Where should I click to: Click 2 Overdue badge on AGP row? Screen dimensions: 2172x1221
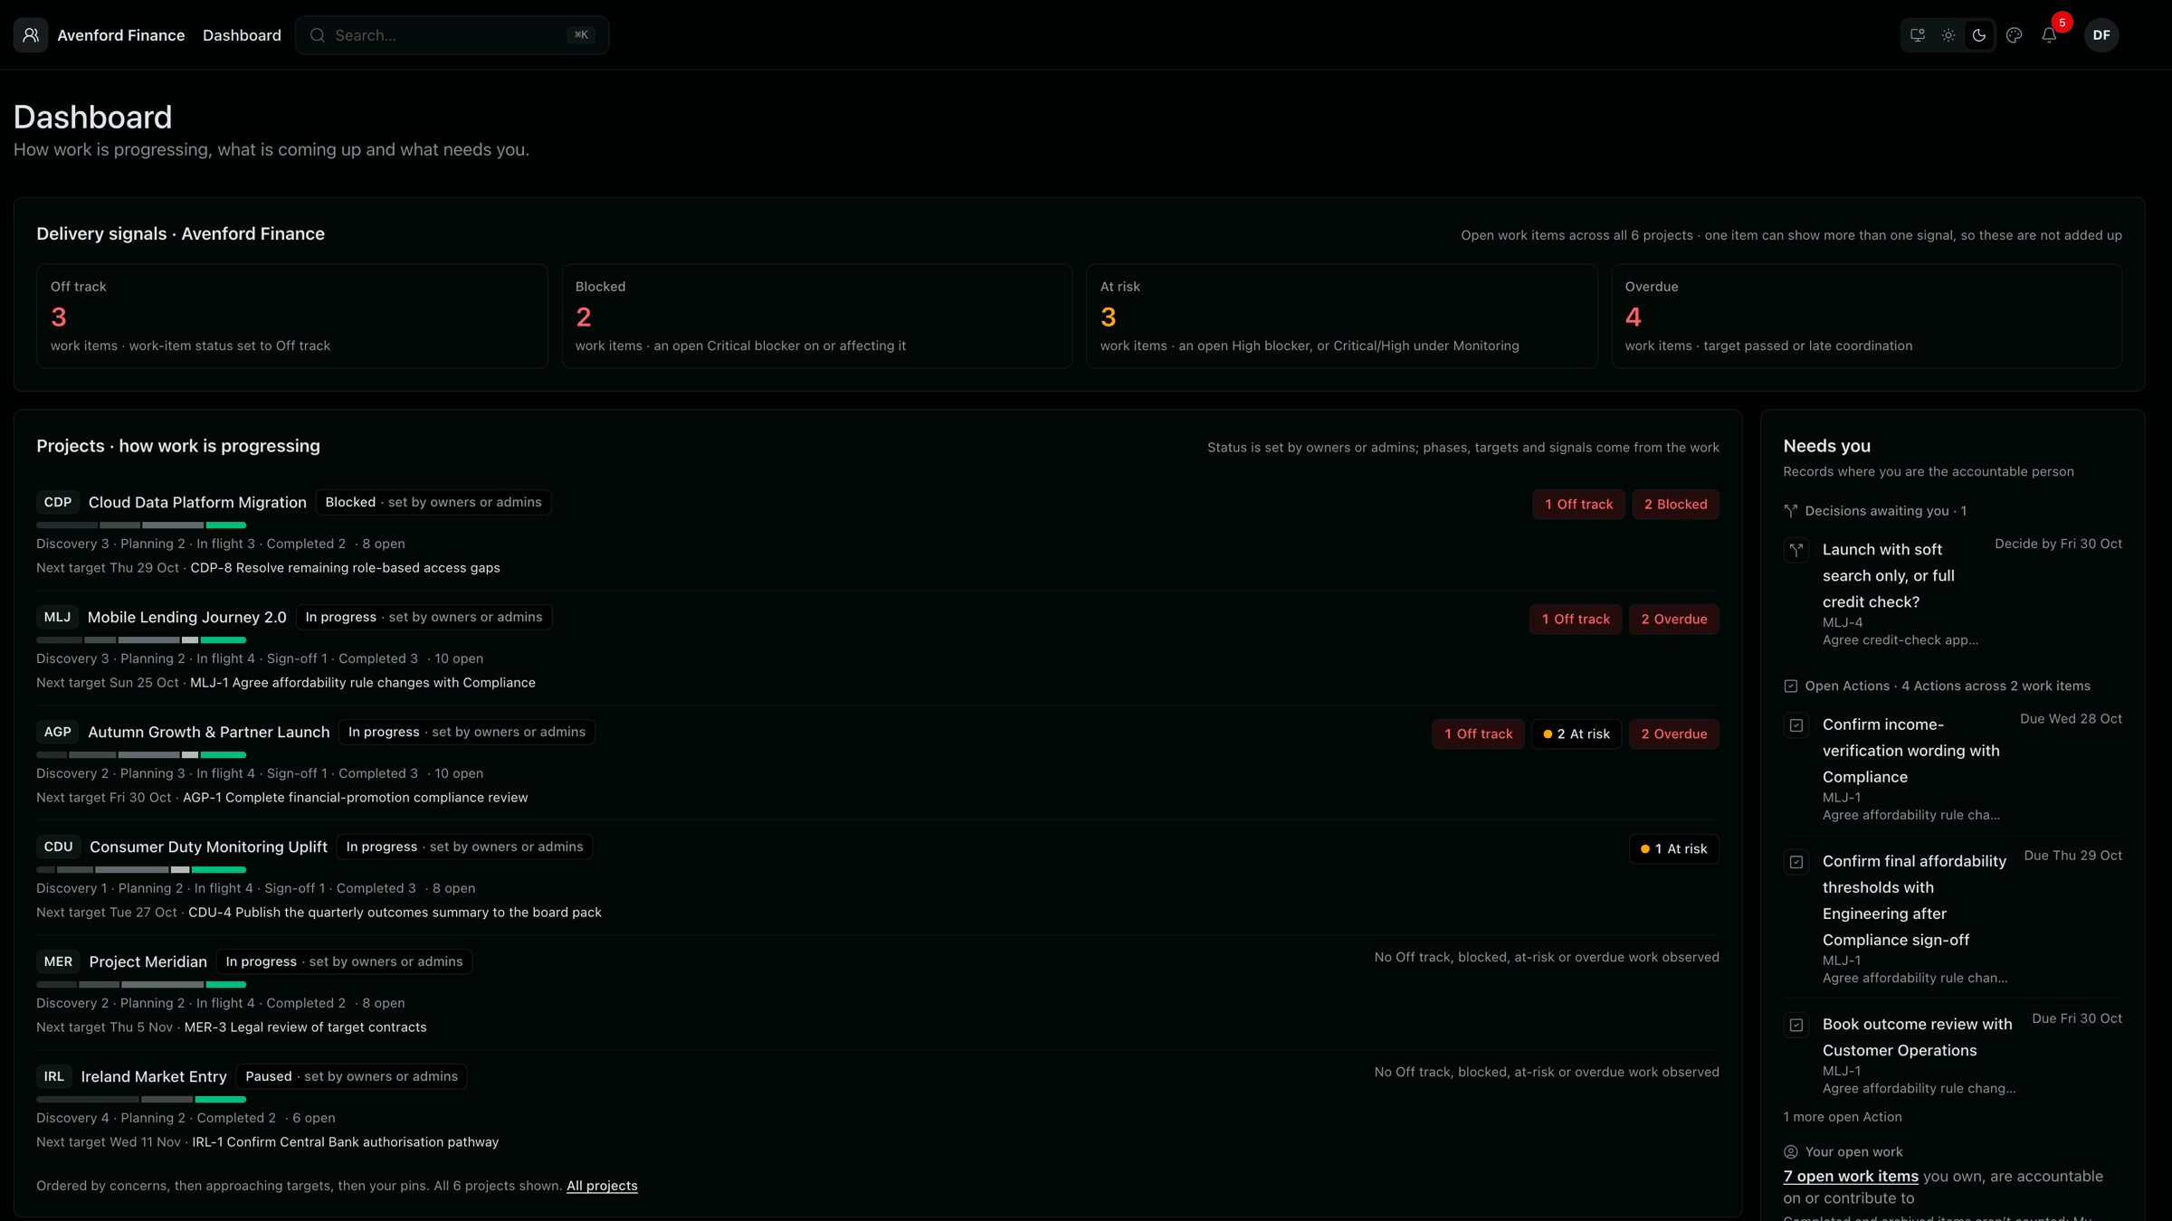click(x=1674, y=734)
